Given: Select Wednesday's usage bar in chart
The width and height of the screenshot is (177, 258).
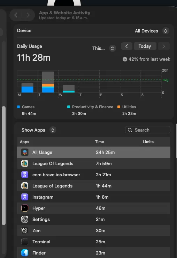Looking at the screenshot, I should coord(69,89).
